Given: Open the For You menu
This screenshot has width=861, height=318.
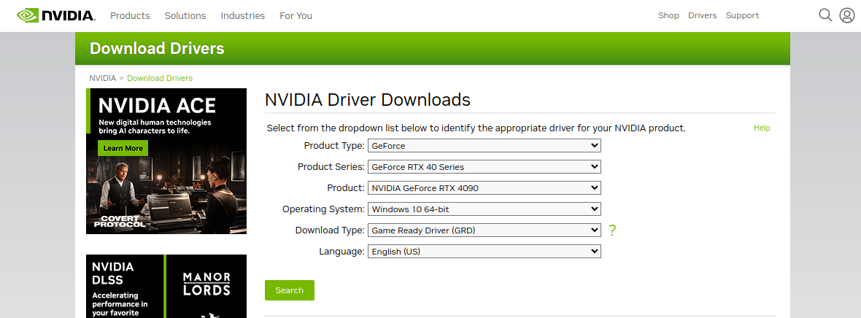Looking at the screenshot, I should (296, 16).
